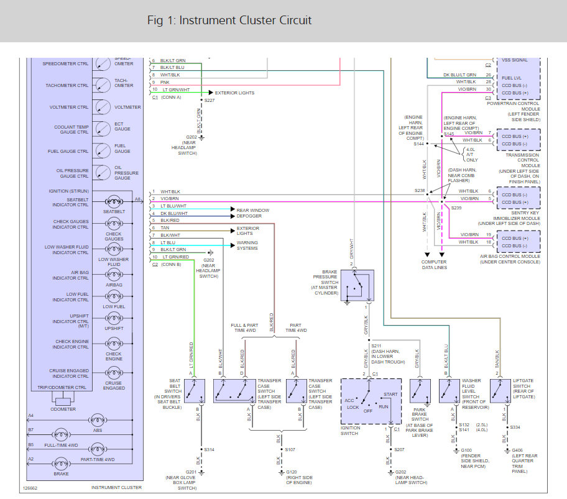Select the part time 4WD transfer case switch
Viewport: 567px width, 499px height.
(297, 391)
